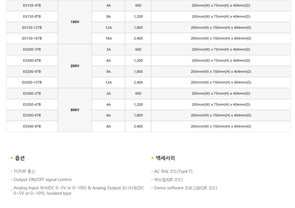Click the EX150-4TB model cell
The image size is (295, 208).
click(32, 6)
